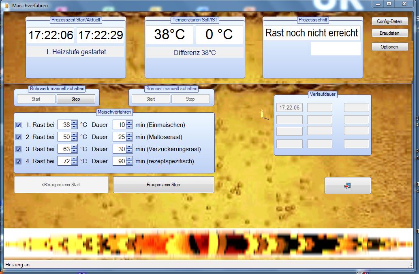Open Braudaten

click(x=389, y=34)
